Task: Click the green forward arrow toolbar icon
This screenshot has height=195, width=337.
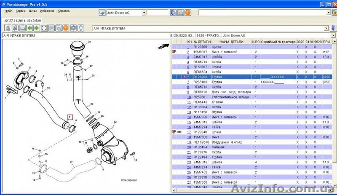Action: pyautogui.click(x=36, y=28)
